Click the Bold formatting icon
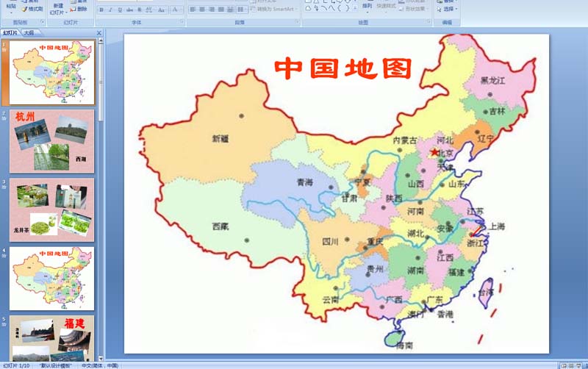 [x=101, y=10]
